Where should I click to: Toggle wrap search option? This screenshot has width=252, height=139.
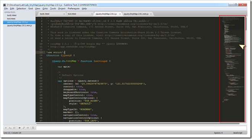(x=24, y=128)
